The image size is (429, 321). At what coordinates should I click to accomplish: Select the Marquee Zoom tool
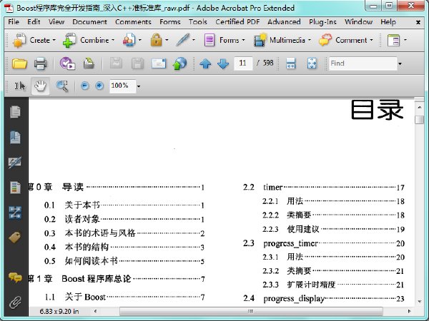point(62,86)
